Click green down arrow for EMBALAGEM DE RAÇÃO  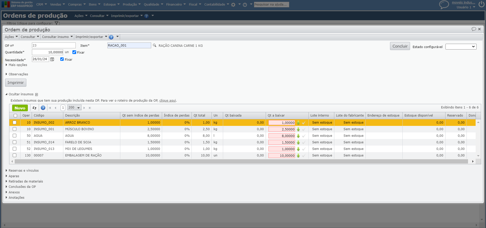298,155
